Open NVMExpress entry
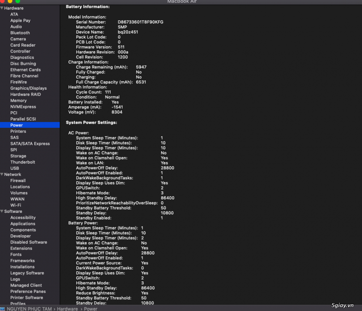 (23, 107)
